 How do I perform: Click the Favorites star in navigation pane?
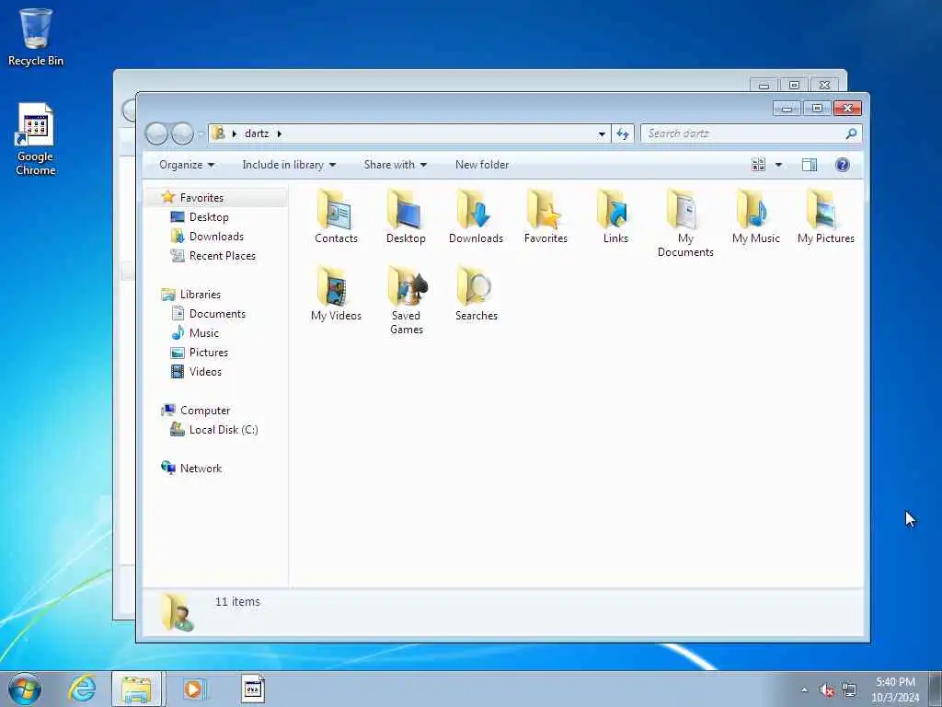coord(168,197)
